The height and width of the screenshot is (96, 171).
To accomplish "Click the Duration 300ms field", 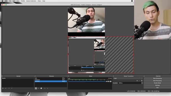I will (x=130, y=83).
